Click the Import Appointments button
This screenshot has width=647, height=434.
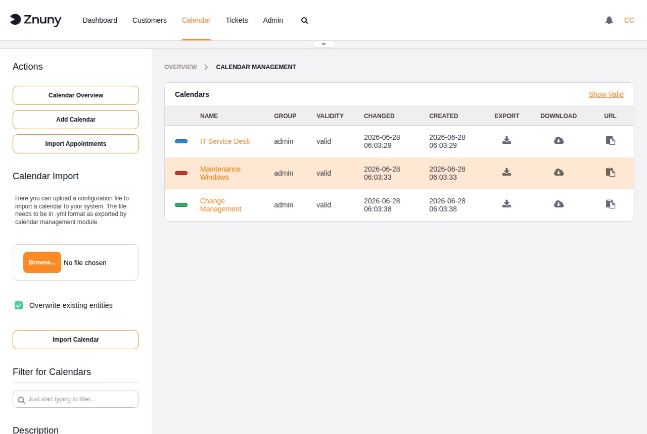point(76,144)
